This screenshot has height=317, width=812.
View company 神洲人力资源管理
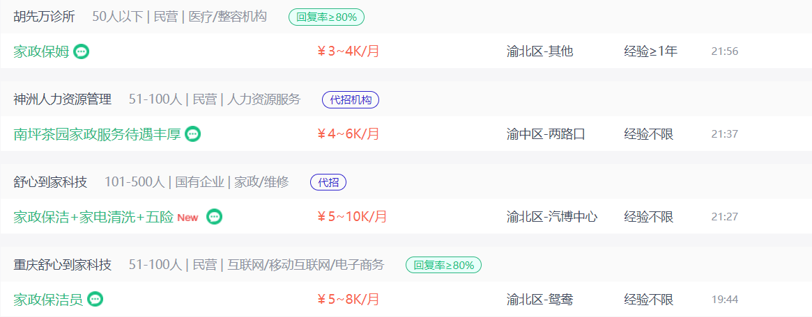tap(63, 99)
